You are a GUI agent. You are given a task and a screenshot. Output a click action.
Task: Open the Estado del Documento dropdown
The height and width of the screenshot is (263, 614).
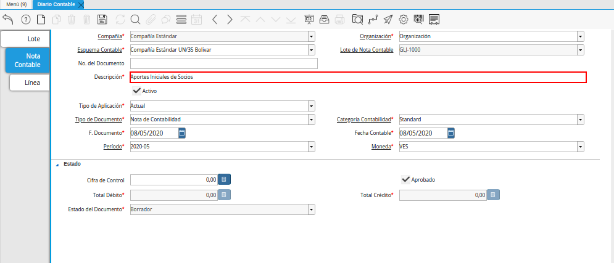point(311,209)
